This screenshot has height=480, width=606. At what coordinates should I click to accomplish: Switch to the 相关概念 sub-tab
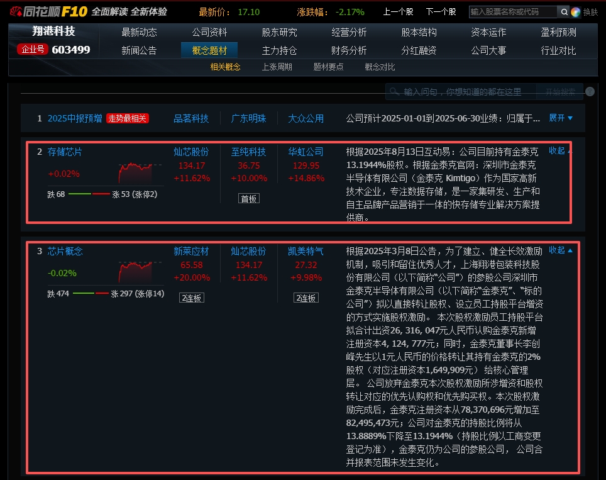click(225, 67)
